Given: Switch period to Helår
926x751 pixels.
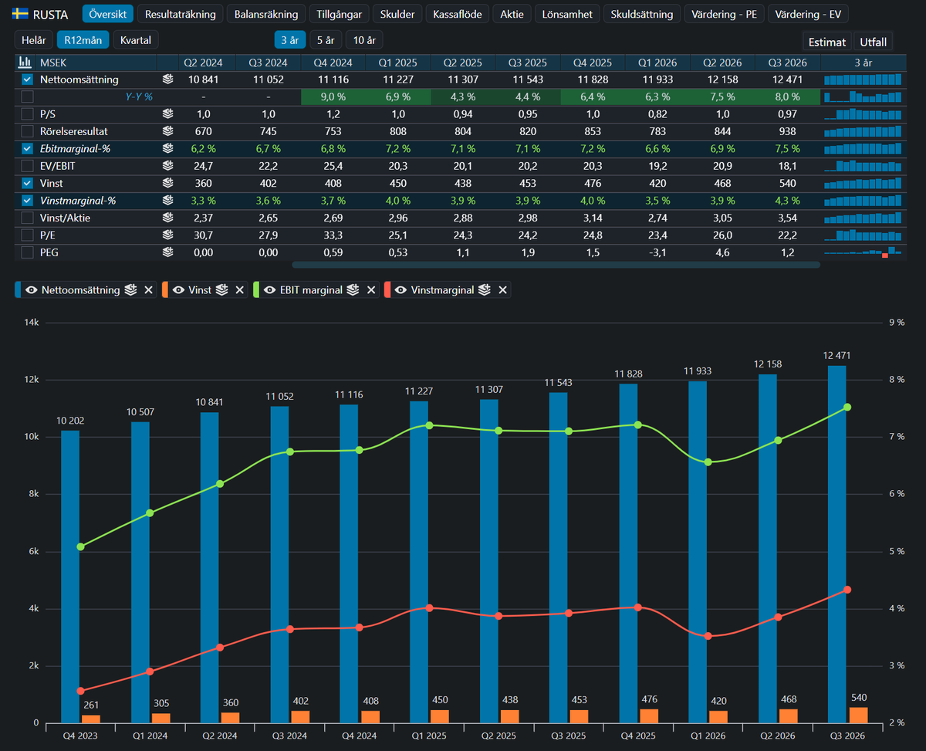Looking at the screenshot, I should click(x=34, y=40).
